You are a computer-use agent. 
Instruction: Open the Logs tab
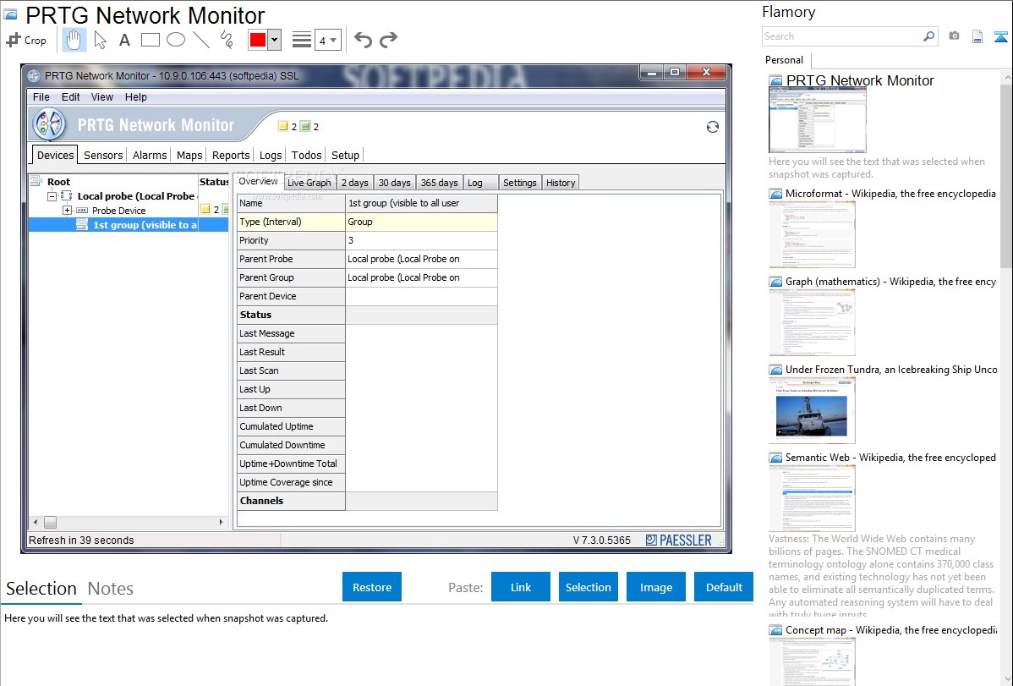coord(270,155)
